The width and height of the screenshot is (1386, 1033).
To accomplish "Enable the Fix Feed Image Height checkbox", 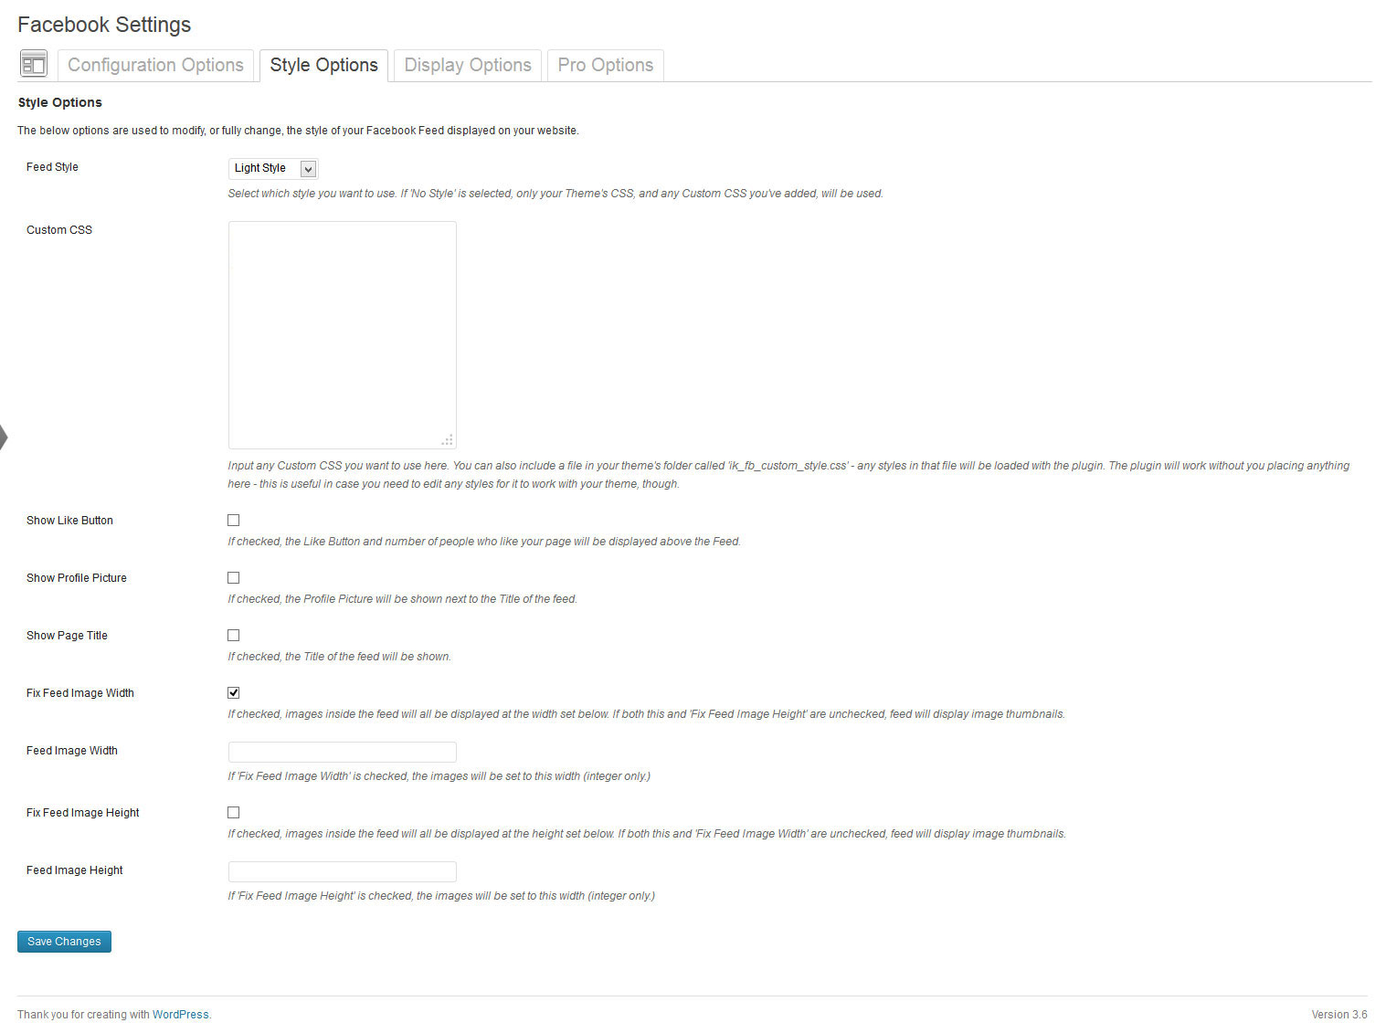I will tap(234, 813).
